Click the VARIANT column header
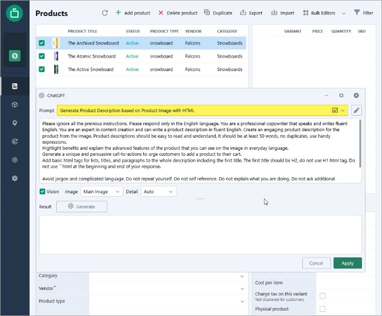Viewport: 382px width, 316px height. pos(293,31)
